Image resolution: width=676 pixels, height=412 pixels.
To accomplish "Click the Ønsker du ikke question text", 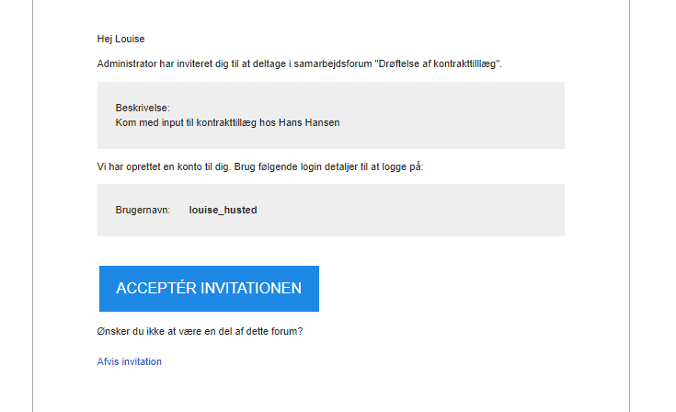I will (x=201, y=331).
